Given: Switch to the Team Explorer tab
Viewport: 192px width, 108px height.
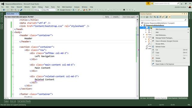Looking at the screenshot, I should [172, 98].
